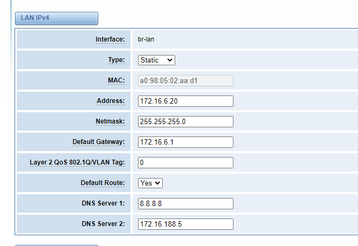Click the Default Route label
The height and width of the screenshot is (246, 358).
[x=103, y=183]
